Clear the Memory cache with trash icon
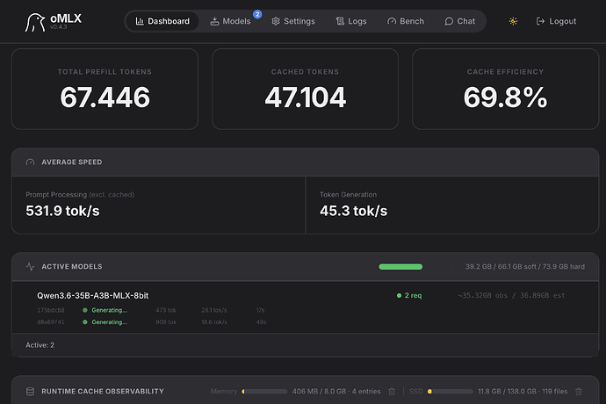The height and width of the screenshot is (404, 606). coord(392,391)
